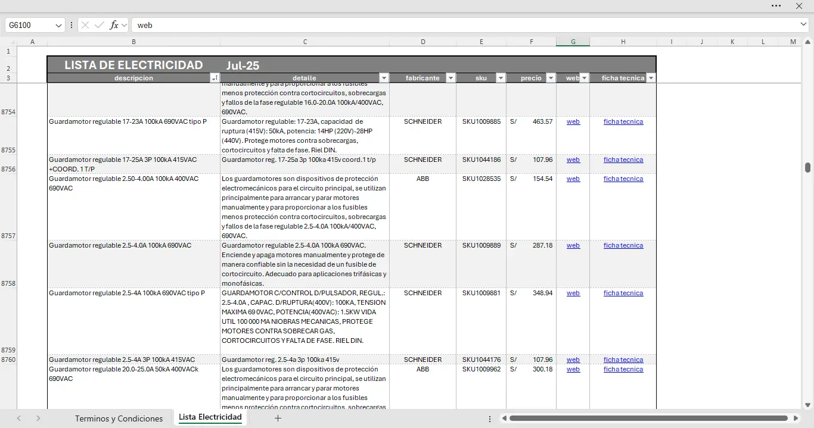The height and width of the screenshot is (428, 814).
Task: Click the next sheet navigation arrow
Action: (38, 418)
